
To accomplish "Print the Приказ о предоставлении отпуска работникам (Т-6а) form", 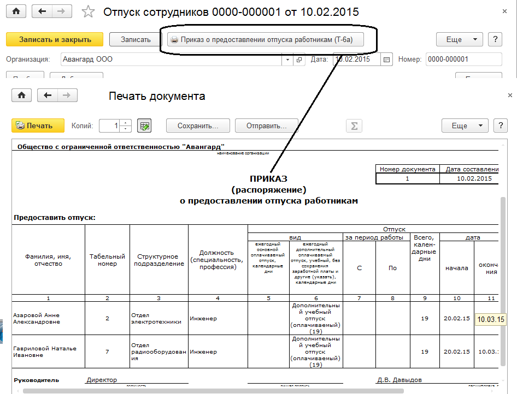I will point(266,39).
